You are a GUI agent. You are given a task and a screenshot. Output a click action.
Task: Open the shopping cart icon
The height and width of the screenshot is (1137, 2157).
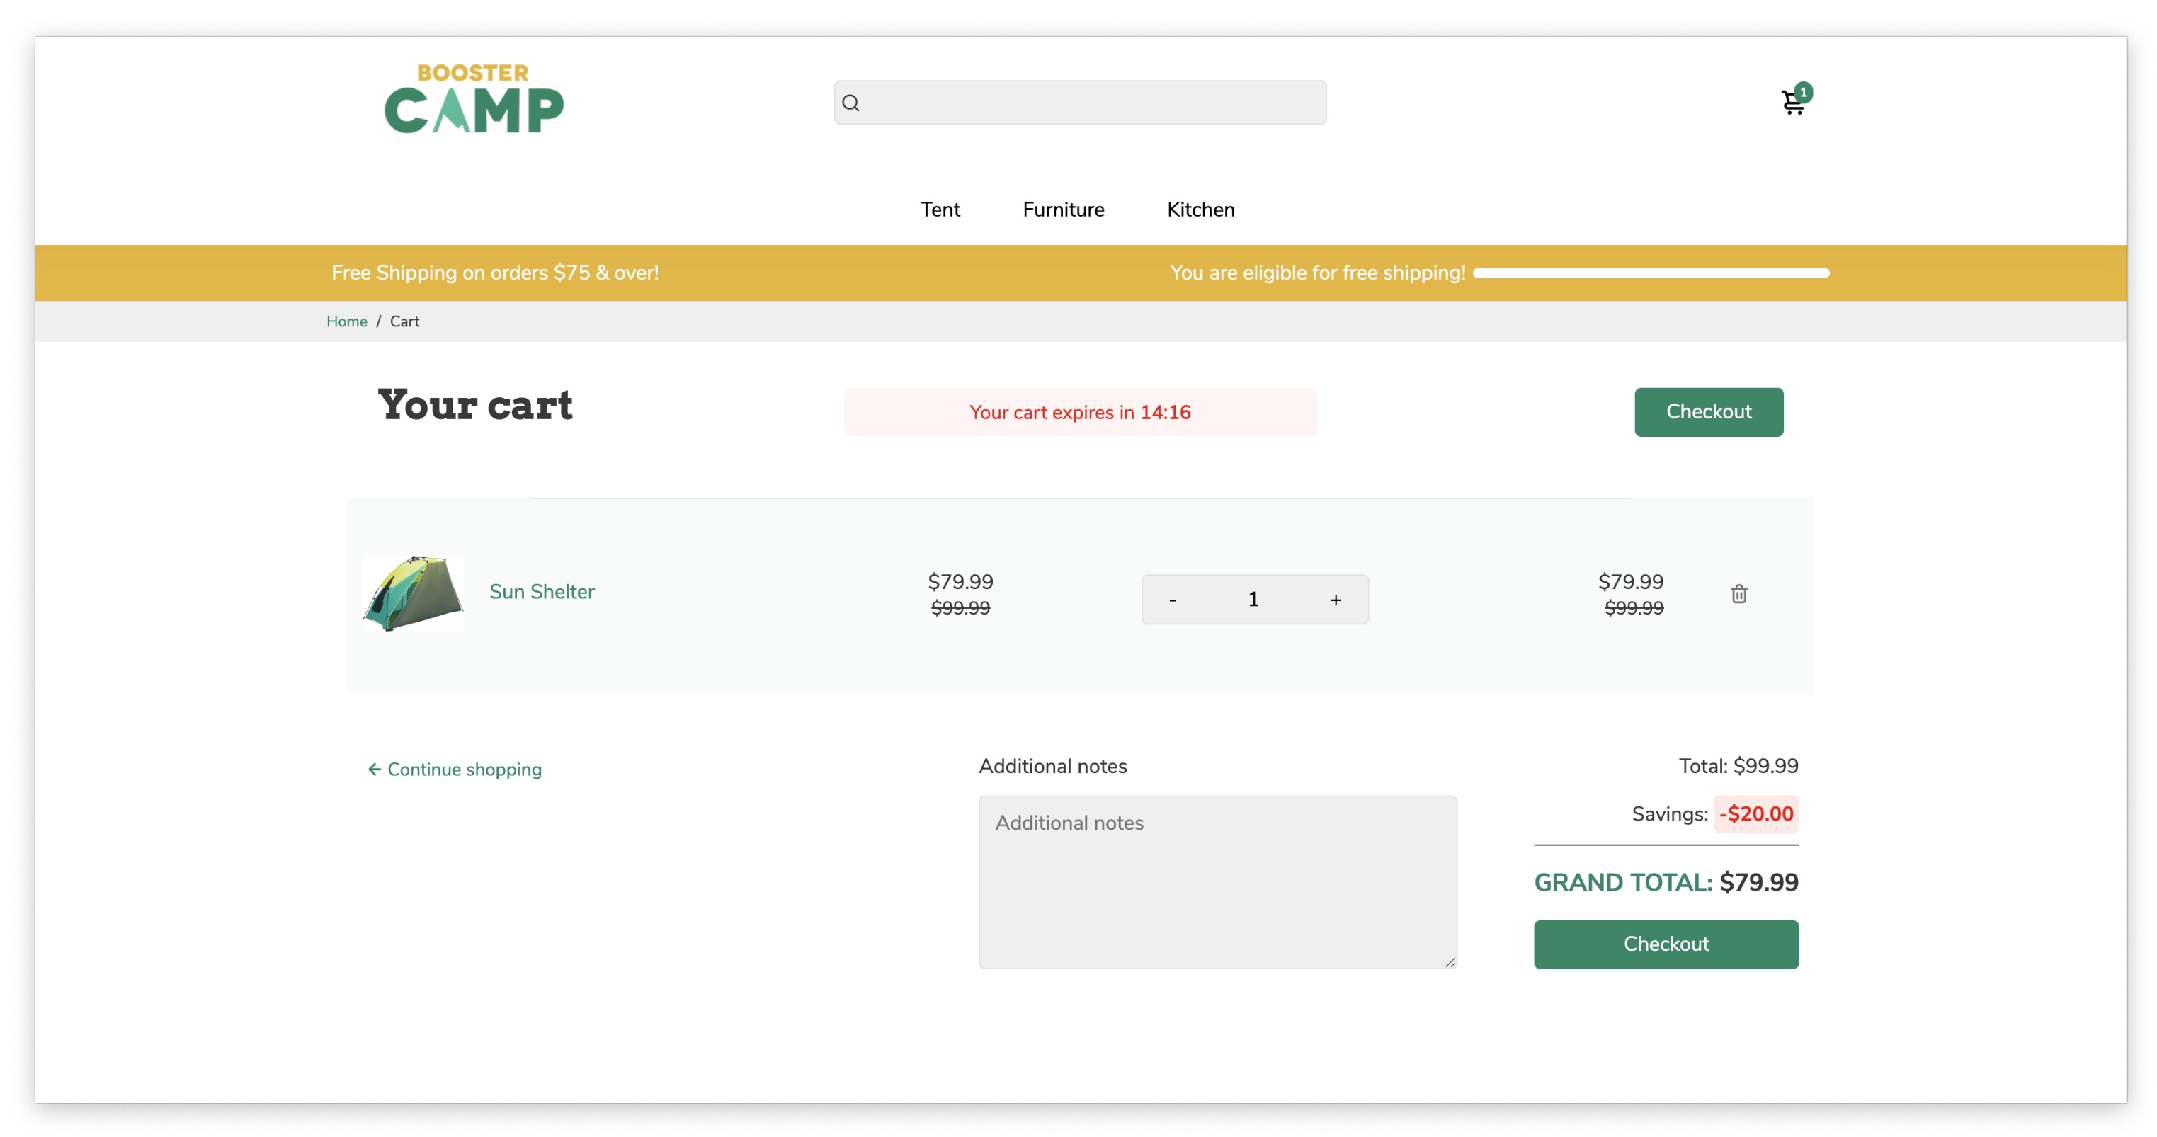[x=1791, y=104]
